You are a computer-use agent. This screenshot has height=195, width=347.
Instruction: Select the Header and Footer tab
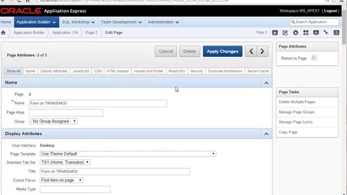(149, 71)
